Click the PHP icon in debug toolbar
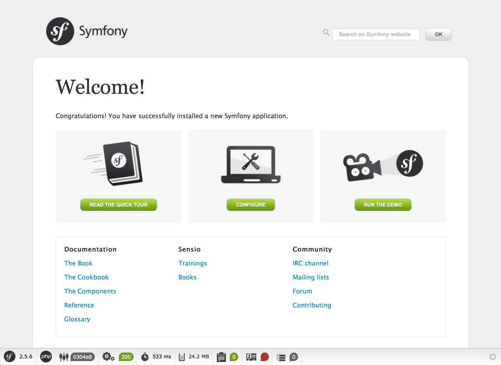The image size is (501, 365). (46, 357)
